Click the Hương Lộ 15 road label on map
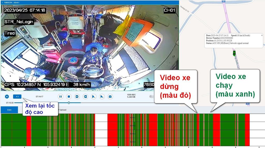This screenshot has height=148, width=265. [185, 9]
